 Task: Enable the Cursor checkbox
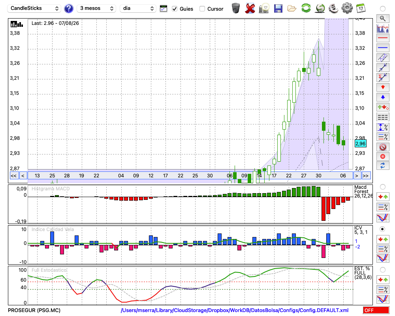pyautogui.click(x=202, y=9)
